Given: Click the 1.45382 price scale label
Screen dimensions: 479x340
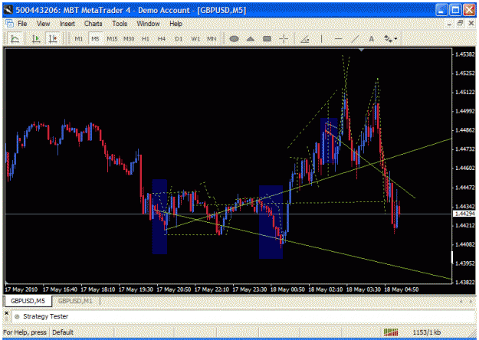Looking at the screenshot, I should [x=465, y=54].
